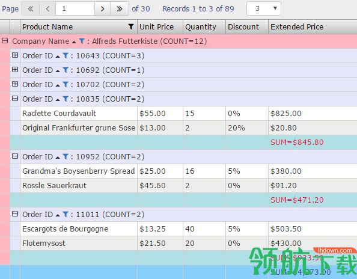The image size is (357, 279).
Task: Expand Order ID 10702 group
Action: 15,84
